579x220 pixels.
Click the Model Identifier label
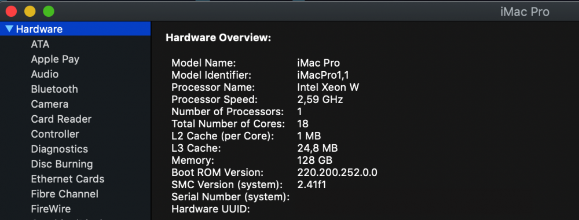[211, 75]
